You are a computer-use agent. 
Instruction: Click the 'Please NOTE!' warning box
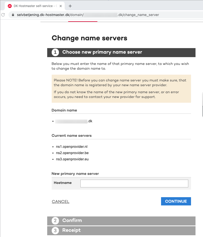click(x=121, y=88)
